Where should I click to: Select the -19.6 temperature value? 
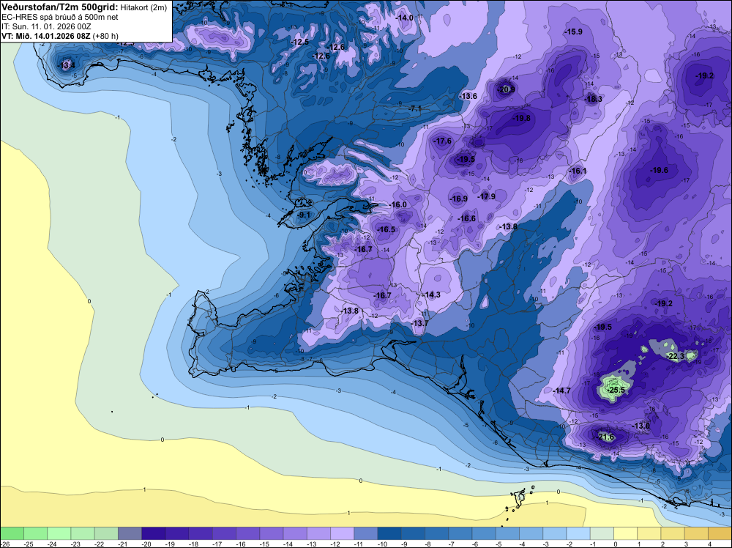point(660,170)
